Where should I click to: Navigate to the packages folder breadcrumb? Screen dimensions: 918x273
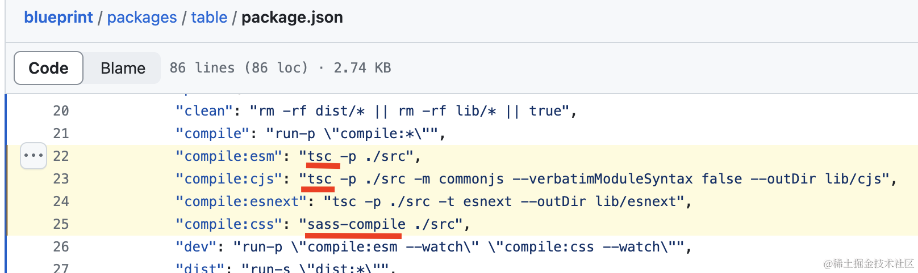(x=142, y=17)
